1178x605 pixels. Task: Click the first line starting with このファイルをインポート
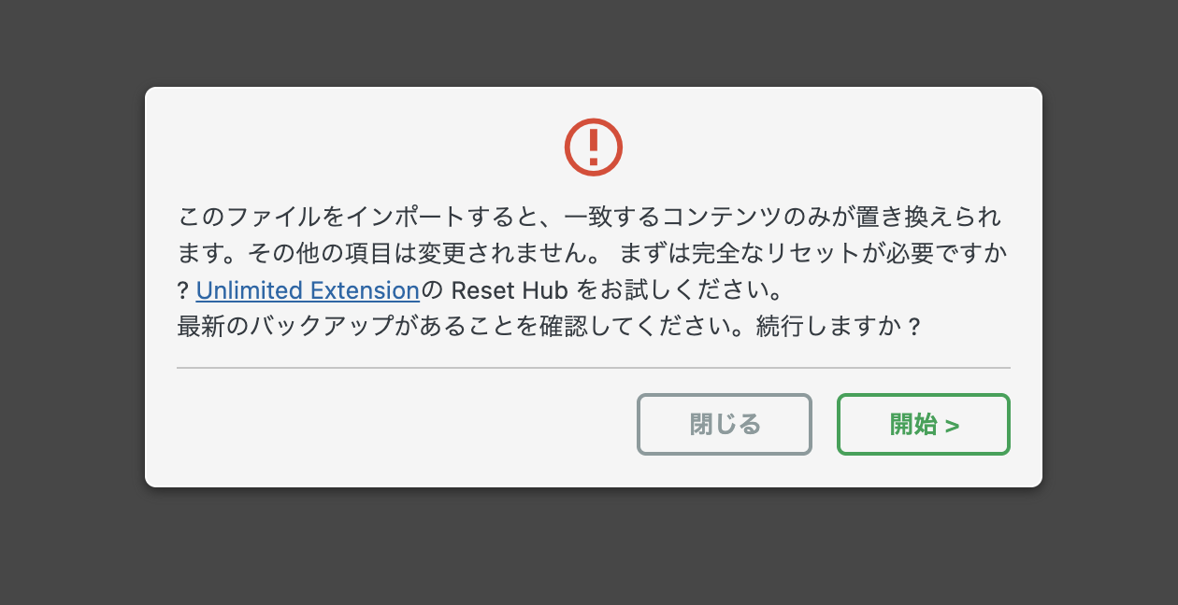tap(589, 218)
